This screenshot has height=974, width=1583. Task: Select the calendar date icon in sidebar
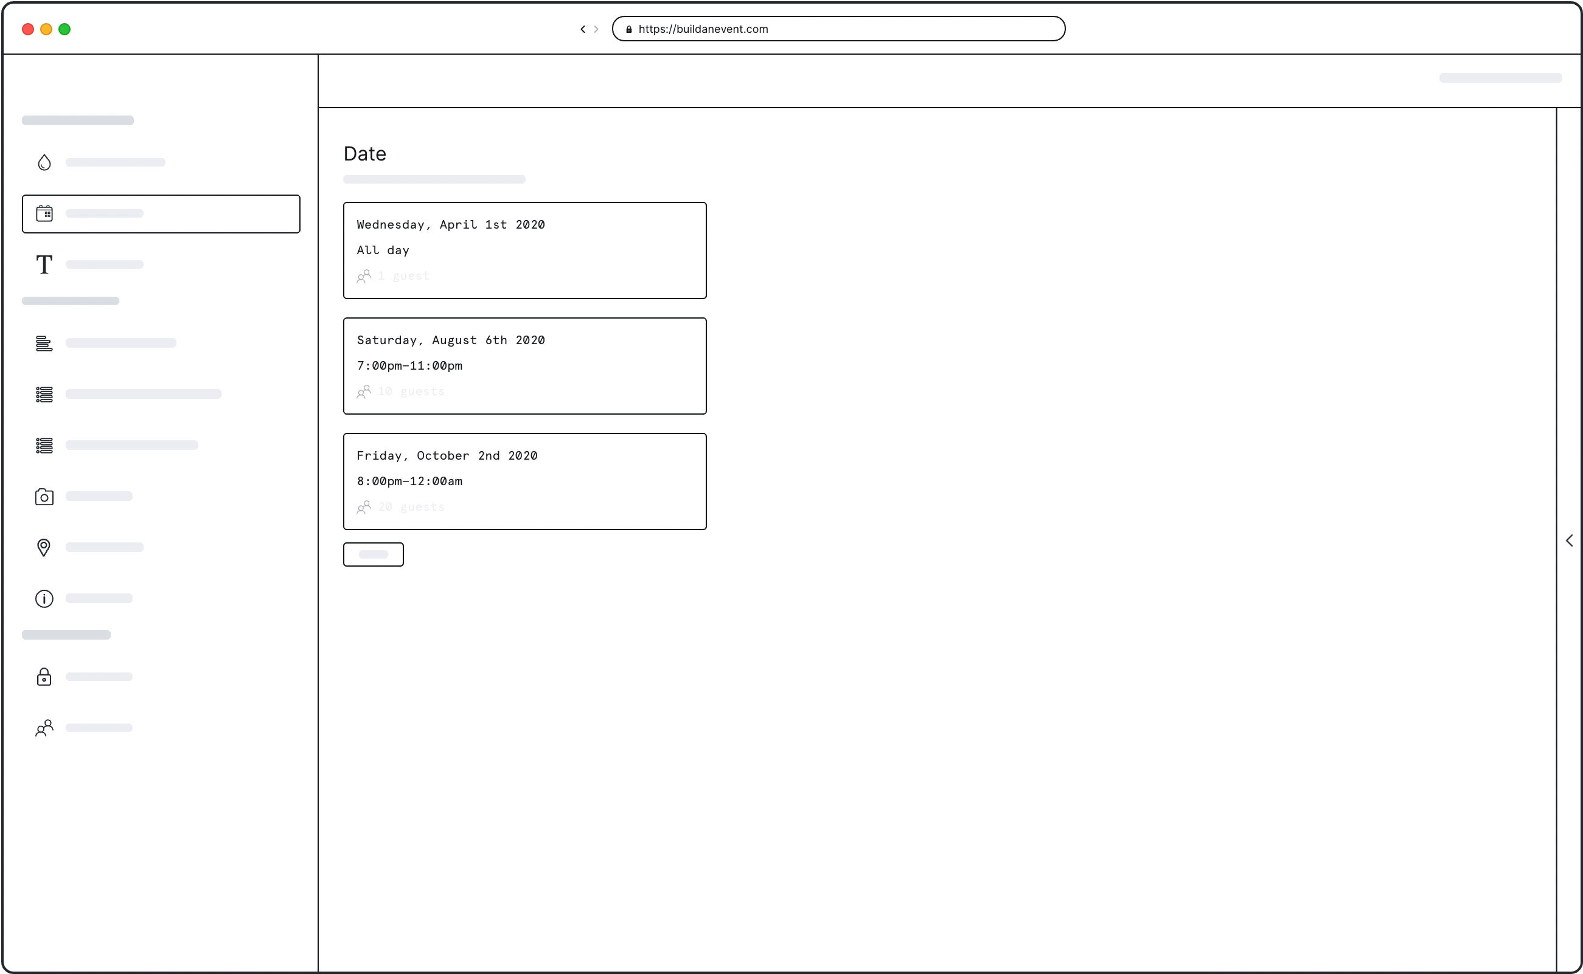coord(44,213)
